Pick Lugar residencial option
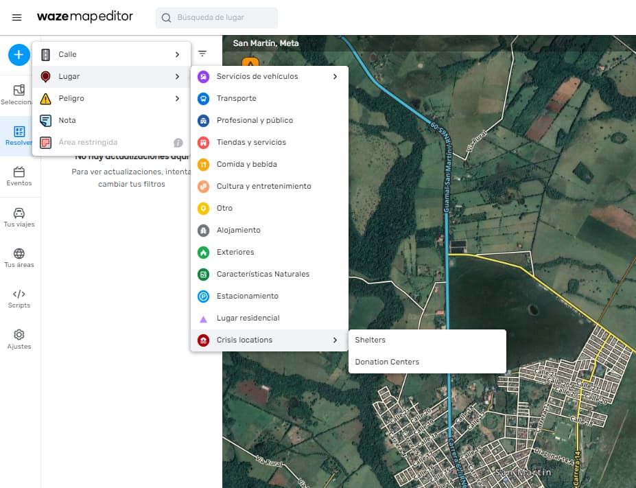The image size is (636, 488). coord(248,318)
